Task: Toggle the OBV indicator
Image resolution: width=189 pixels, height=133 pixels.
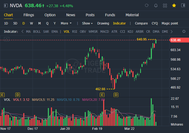Action: click(x=83, y=32)
